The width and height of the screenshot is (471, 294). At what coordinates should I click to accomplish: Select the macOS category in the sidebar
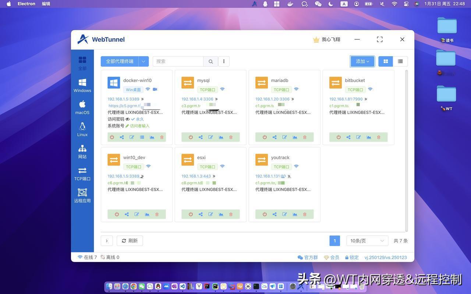82,107
